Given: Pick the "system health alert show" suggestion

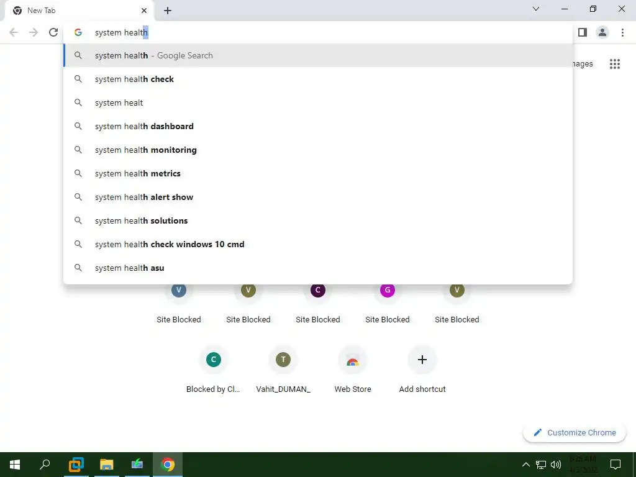Looking at the screenshot, I should [x=318, y=197].
